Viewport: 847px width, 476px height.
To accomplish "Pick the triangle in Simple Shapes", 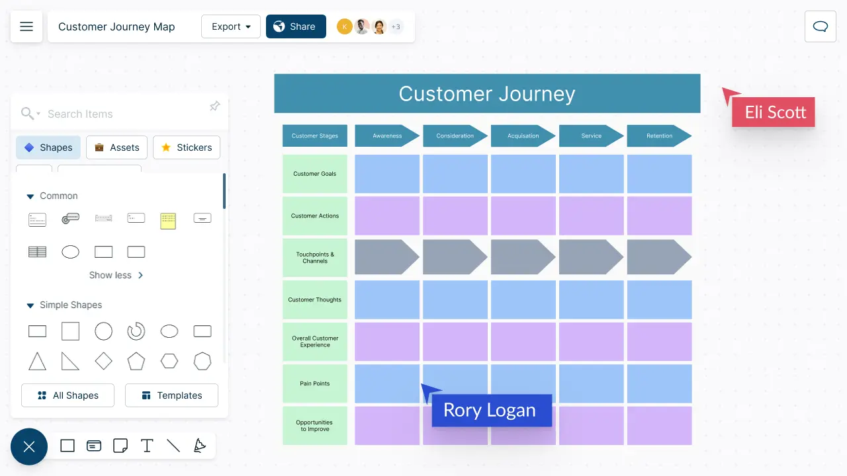I will pos(38,361).
